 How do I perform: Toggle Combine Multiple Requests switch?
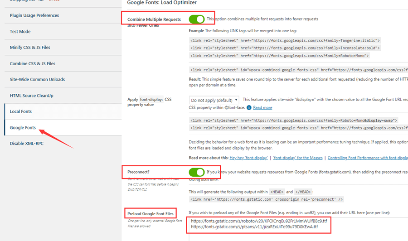[x=196, y=19]
